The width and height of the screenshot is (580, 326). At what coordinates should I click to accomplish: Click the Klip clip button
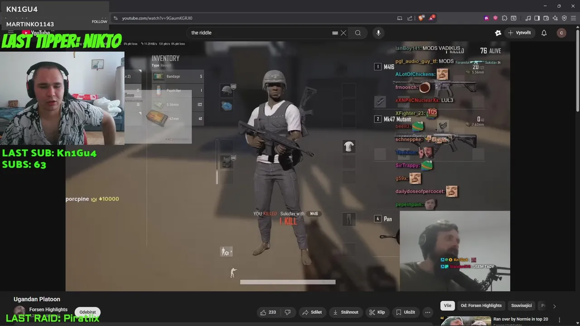click(377, 312)
